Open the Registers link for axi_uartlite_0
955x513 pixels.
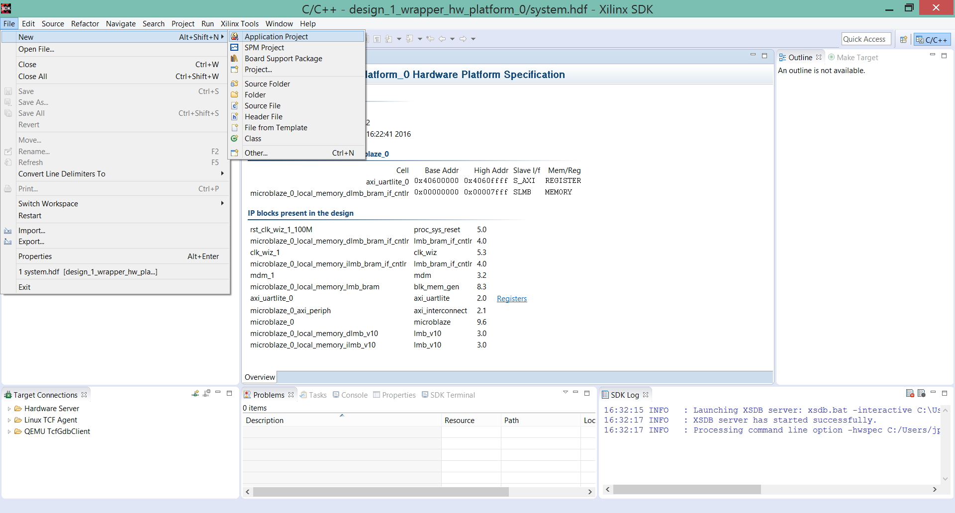pyautogui.click(x=512, y=299)
